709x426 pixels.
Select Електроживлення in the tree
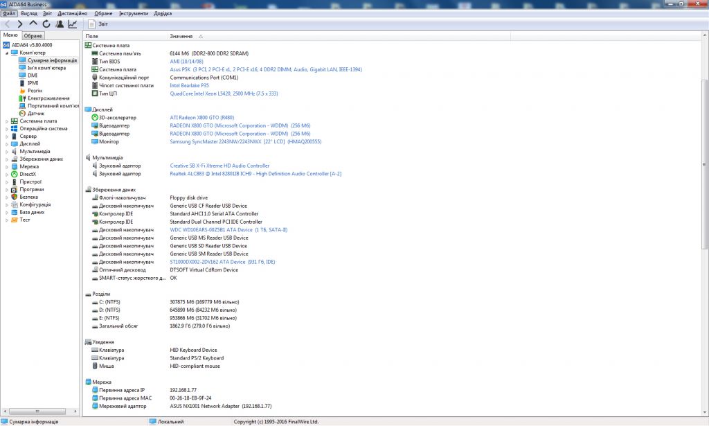48,98
